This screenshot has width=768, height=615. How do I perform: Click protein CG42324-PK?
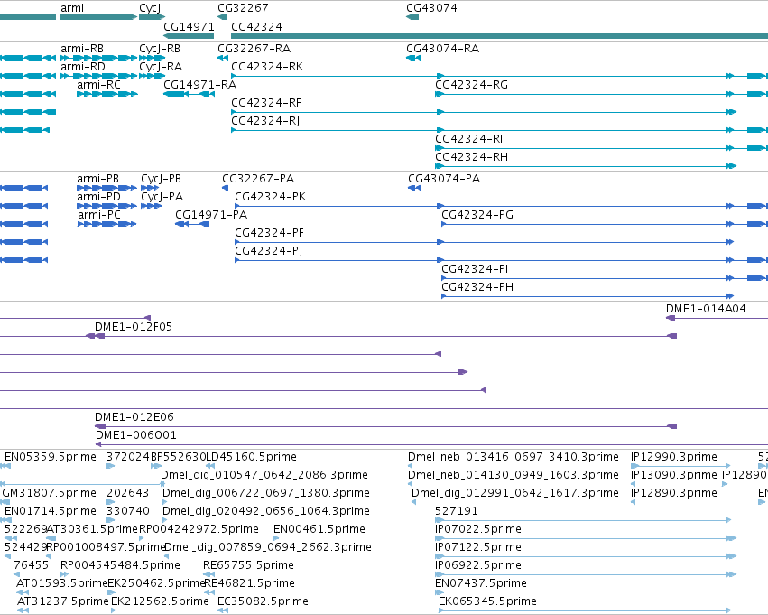pyautogui.click(x=271, y=198)
